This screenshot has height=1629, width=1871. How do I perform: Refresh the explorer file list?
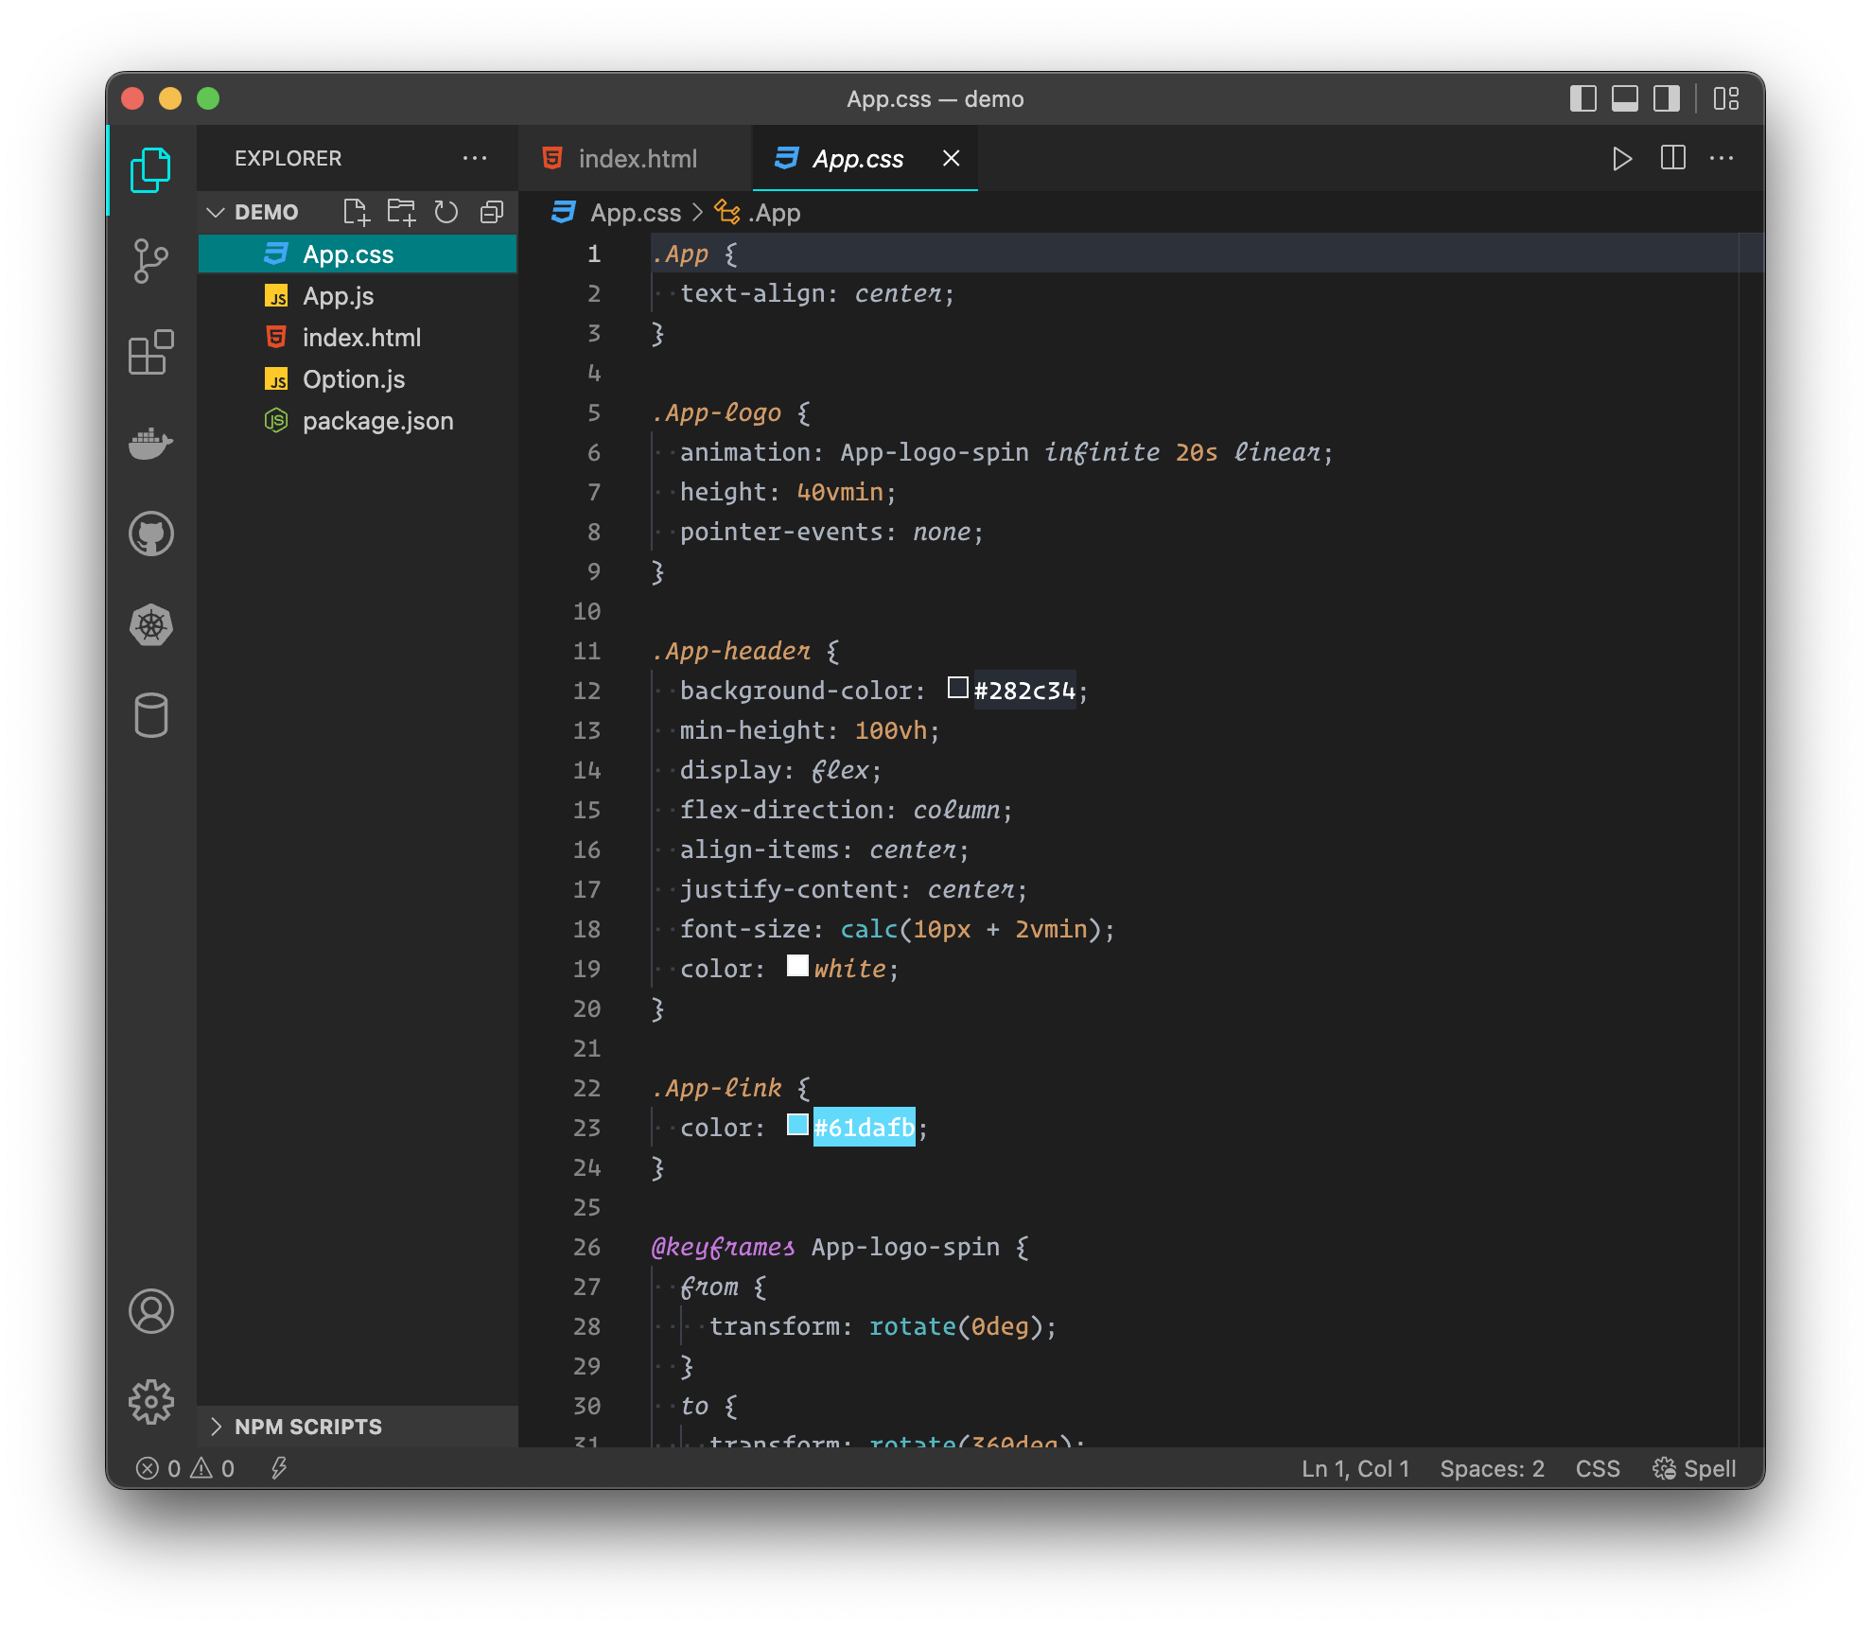[446, 212]
